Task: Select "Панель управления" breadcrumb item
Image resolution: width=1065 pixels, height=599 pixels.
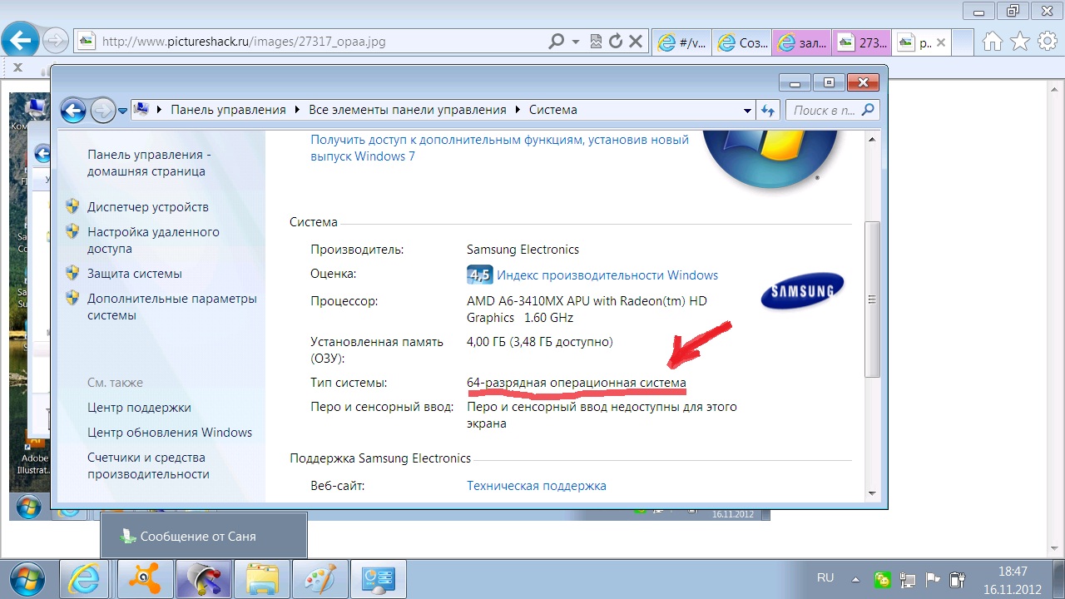Action: pyautogui.click(x=228, y=110)
